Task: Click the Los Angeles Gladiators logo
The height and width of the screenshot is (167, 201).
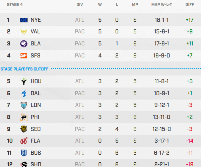Action: (x=24, y=44)
